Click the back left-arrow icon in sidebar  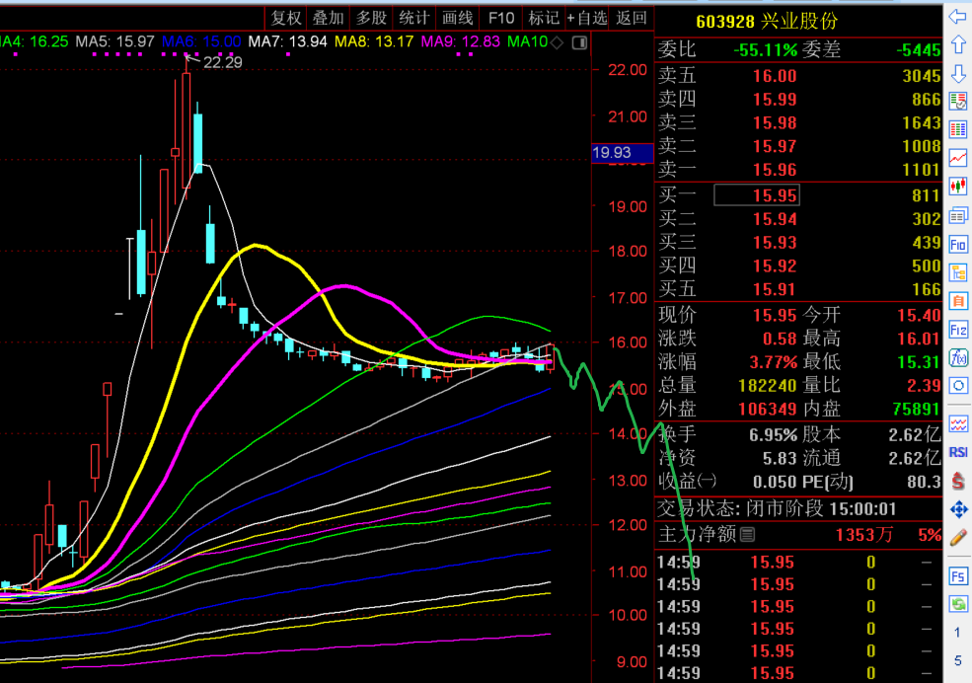coord(958,17)
